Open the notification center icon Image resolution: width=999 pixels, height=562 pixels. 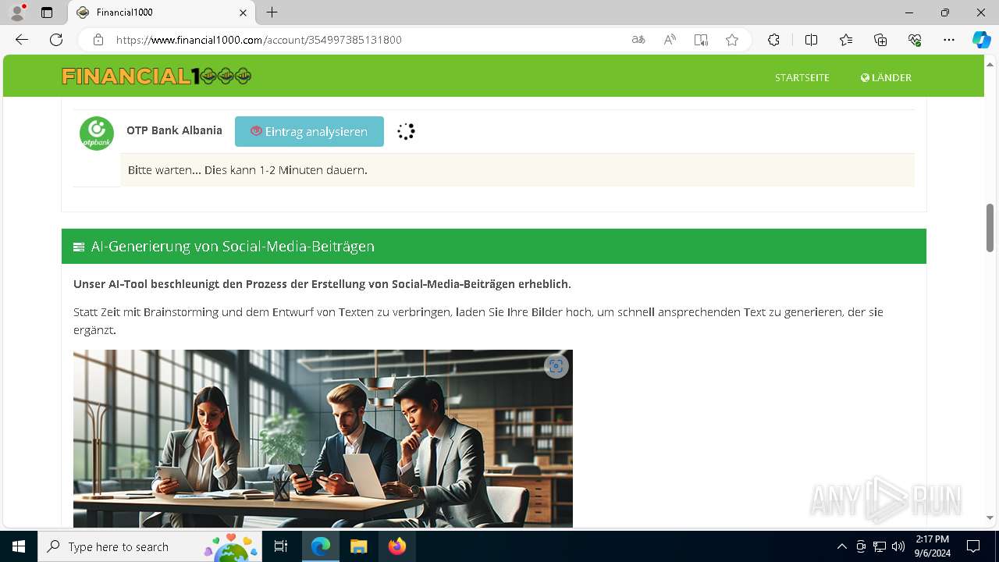coord(973,546)
